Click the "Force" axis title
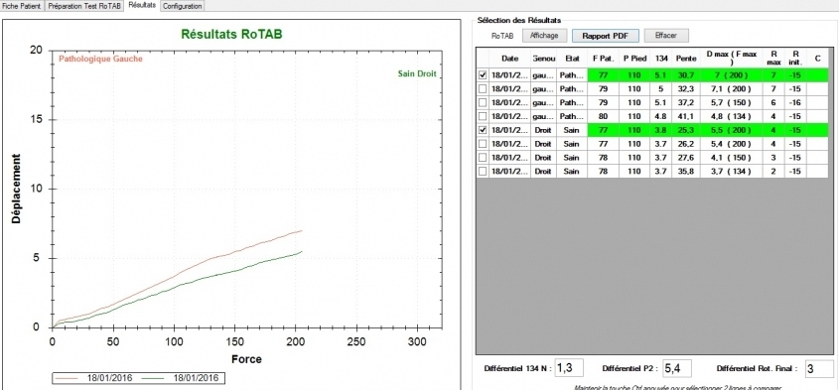This screenshot has height=390, width=839. [x=246, y=359]
